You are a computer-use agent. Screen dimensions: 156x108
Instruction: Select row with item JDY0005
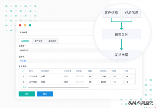pyautogui.click(x=33, y=82)
